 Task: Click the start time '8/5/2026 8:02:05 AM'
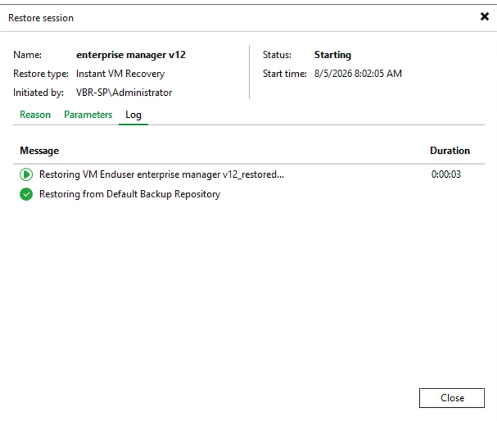click(x=358, y=74)
